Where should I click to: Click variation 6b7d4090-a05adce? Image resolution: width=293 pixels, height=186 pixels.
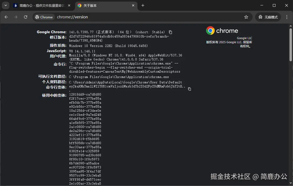[x=84, y=163]
